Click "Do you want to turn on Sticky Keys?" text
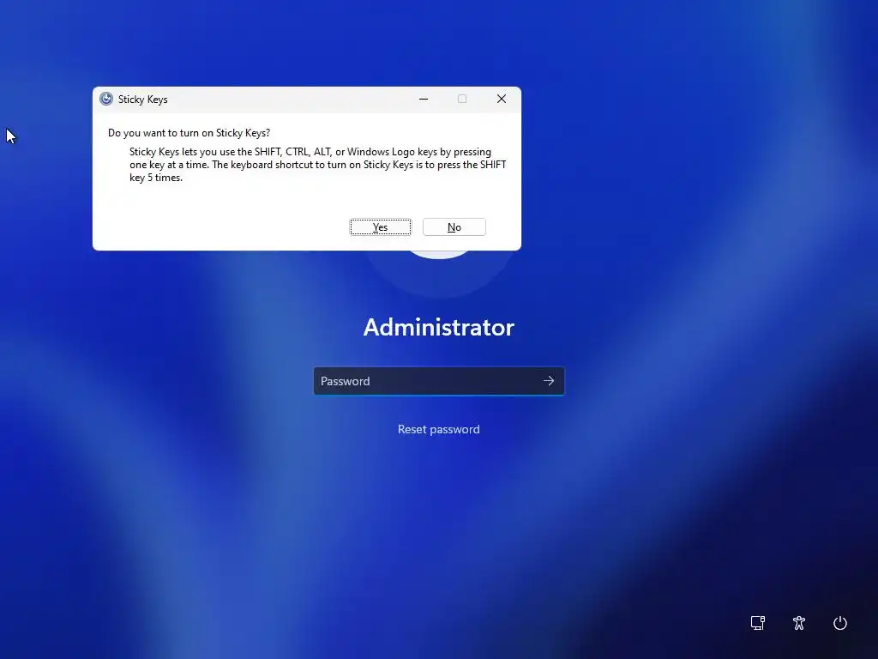 coord(189,133)
